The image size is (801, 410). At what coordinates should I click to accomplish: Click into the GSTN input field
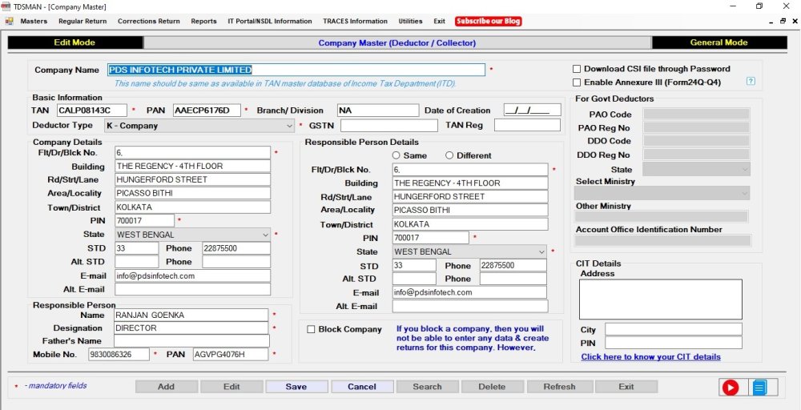(x=388, y=126)
